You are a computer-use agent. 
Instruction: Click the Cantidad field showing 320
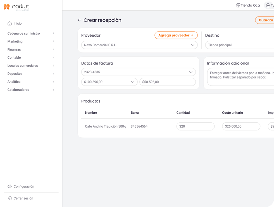pyautogui.click(x=195, y=126)
